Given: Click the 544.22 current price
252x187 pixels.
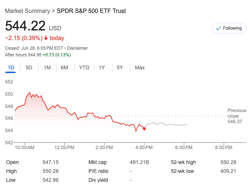Looking at the screenshot, I should pos(25,26).
